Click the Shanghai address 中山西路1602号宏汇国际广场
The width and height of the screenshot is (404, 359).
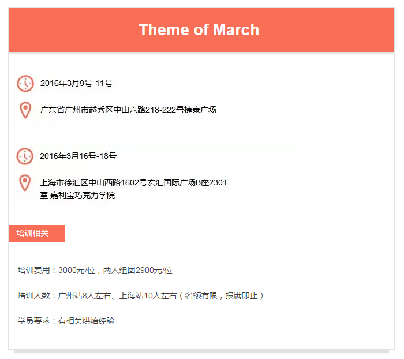click(142, 182)
